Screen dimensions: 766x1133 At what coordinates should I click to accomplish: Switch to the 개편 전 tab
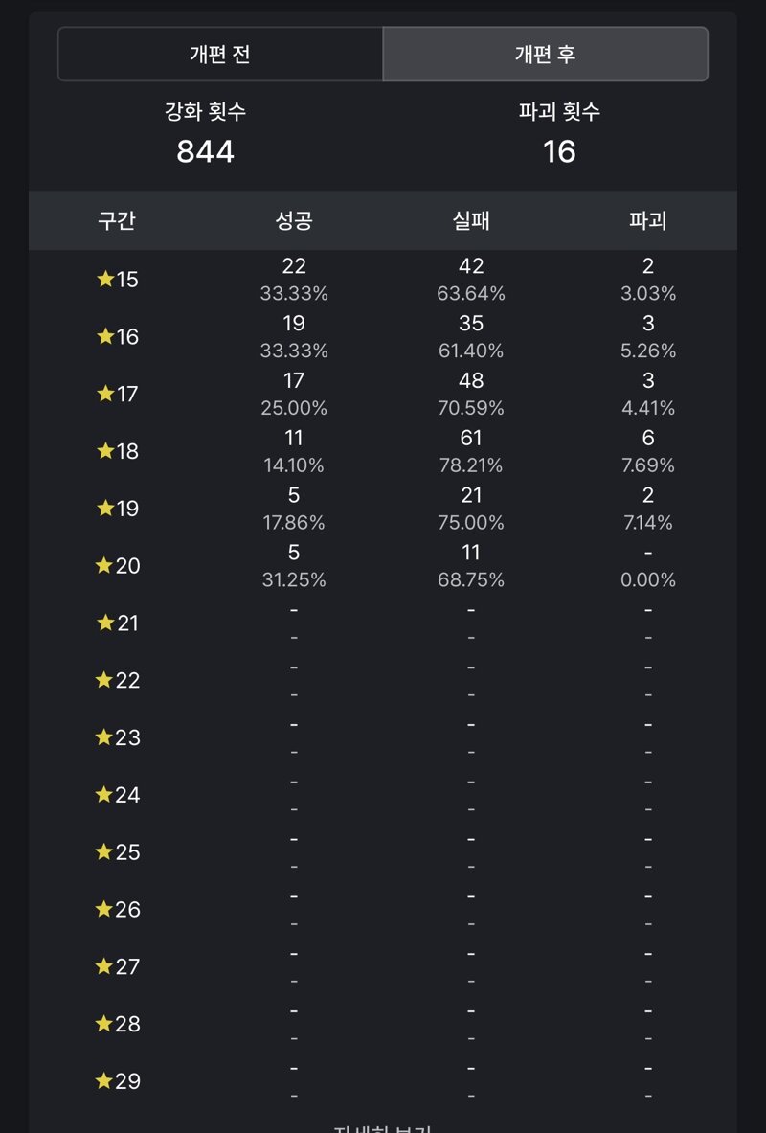[x=220, y=55]
